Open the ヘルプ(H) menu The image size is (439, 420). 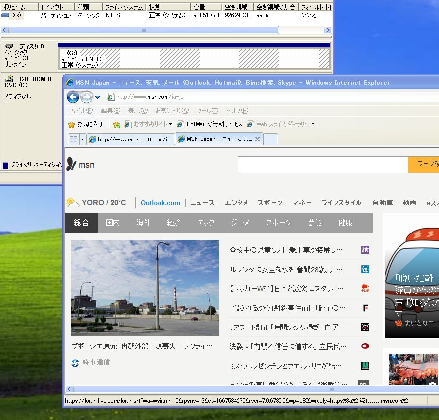pos(238,111)
